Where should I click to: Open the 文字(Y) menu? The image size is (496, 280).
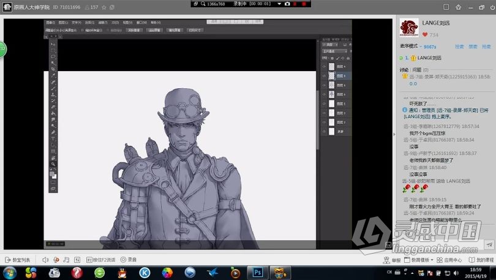(76, 23)
